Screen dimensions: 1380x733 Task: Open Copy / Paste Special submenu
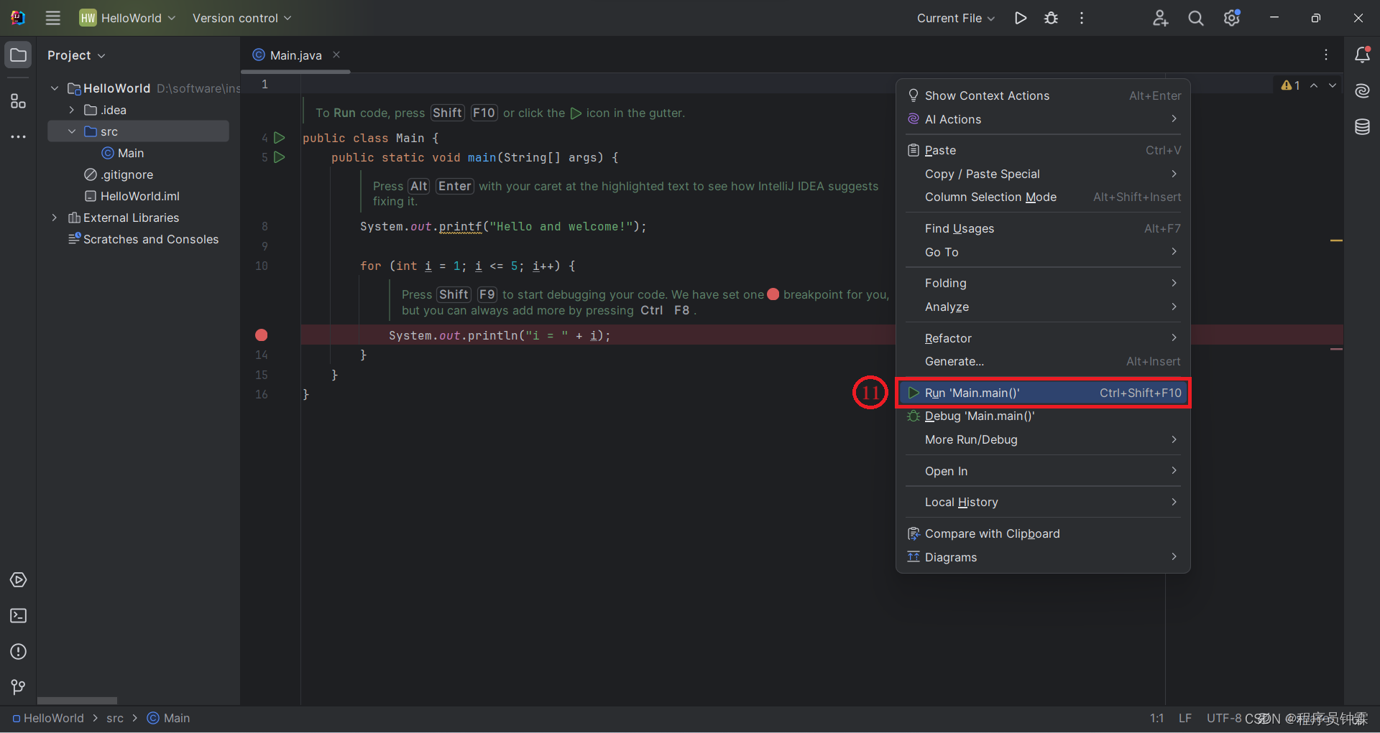coord(1043,174)
